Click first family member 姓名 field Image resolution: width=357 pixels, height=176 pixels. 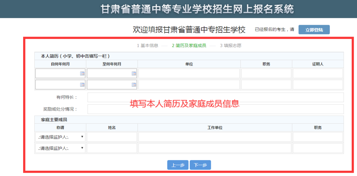point(112,137)
